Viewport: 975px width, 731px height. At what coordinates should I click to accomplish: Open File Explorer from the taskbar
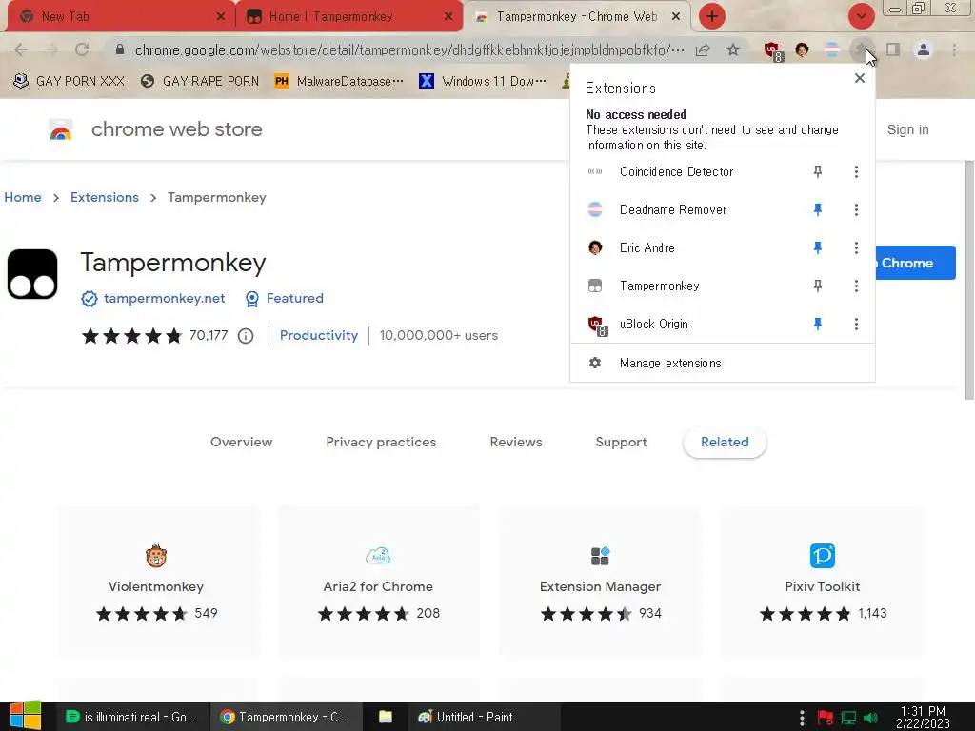point(386,718)
